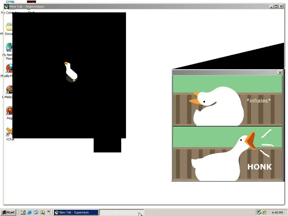This screenshot has height=216, width=288.
Task: Open the XChat desktop shortcut
Action: tap(9, 132)
